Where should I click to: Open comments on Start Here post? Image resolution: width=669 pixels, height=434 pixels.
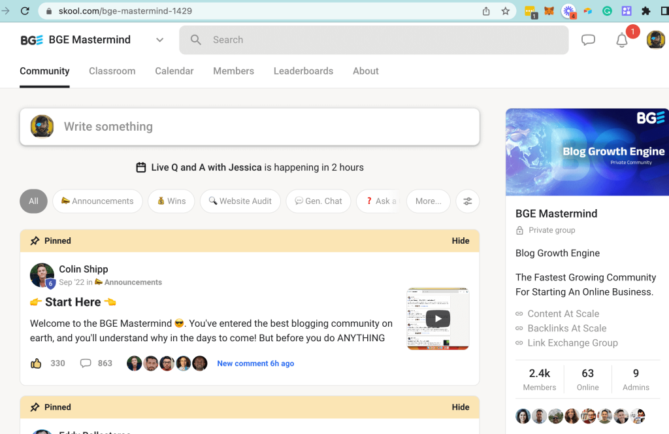pos(86,363)
